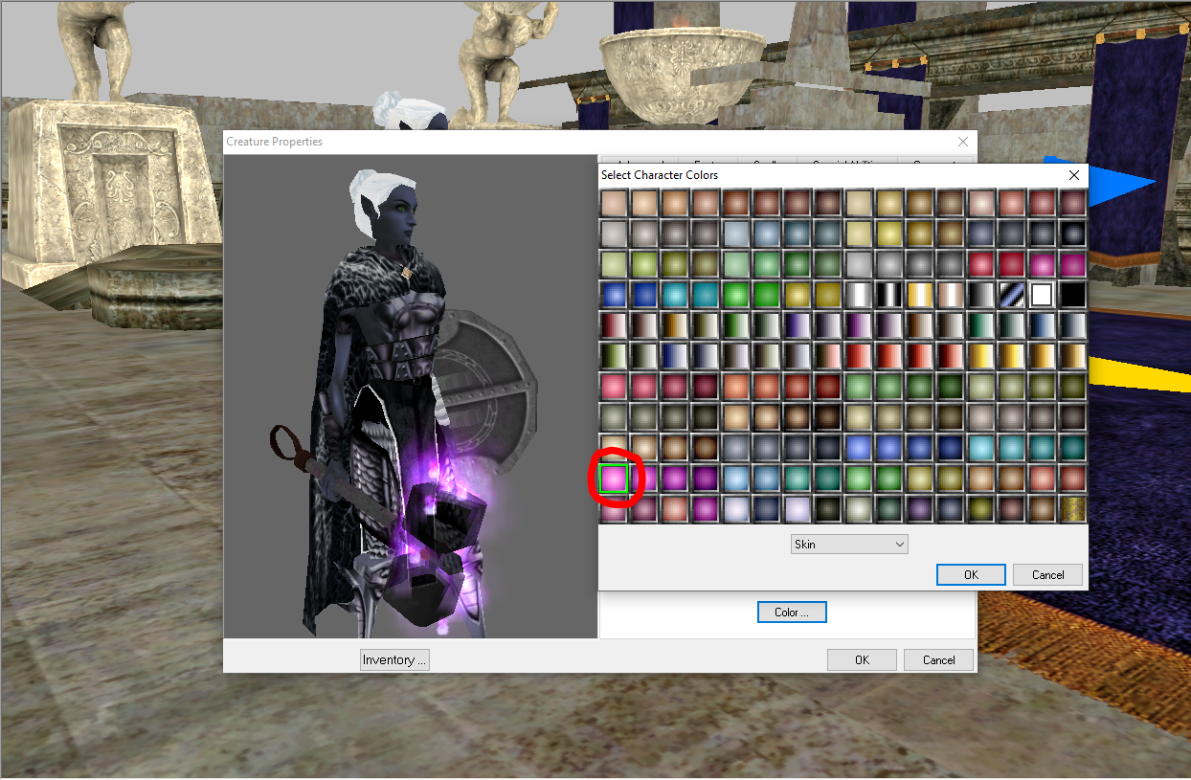
Task: Click the green-outlined bright pink swatch
Action: [613, 478]
